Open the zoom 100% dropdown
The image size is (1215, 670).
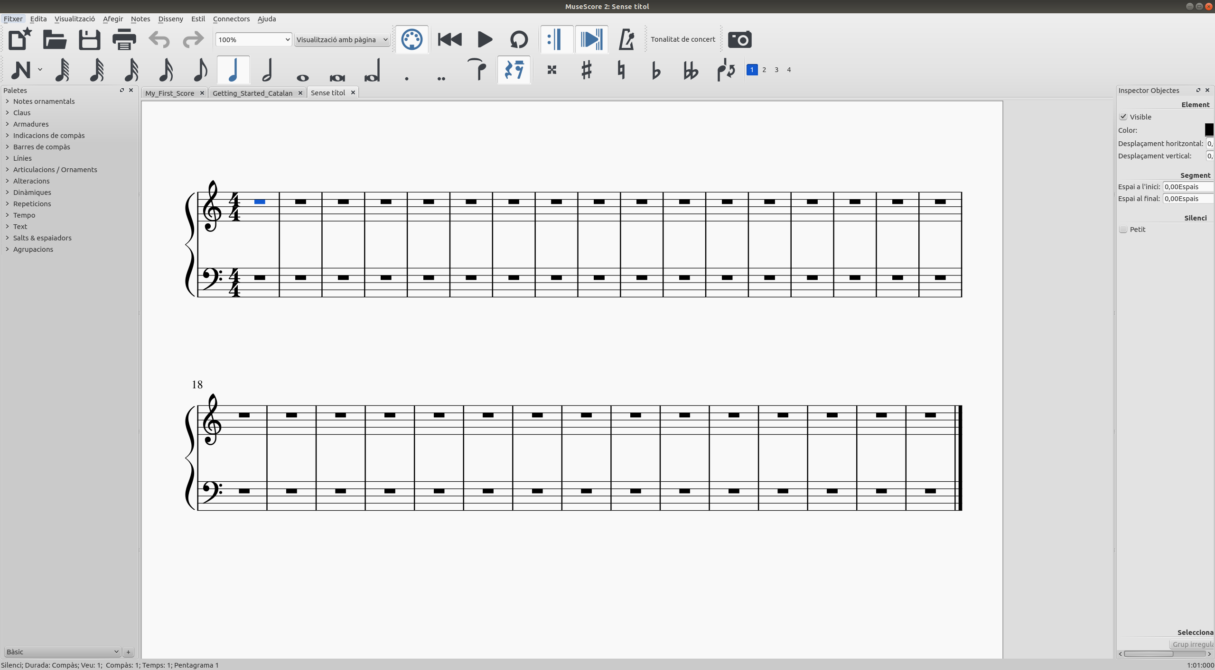(x=253, y=39)
